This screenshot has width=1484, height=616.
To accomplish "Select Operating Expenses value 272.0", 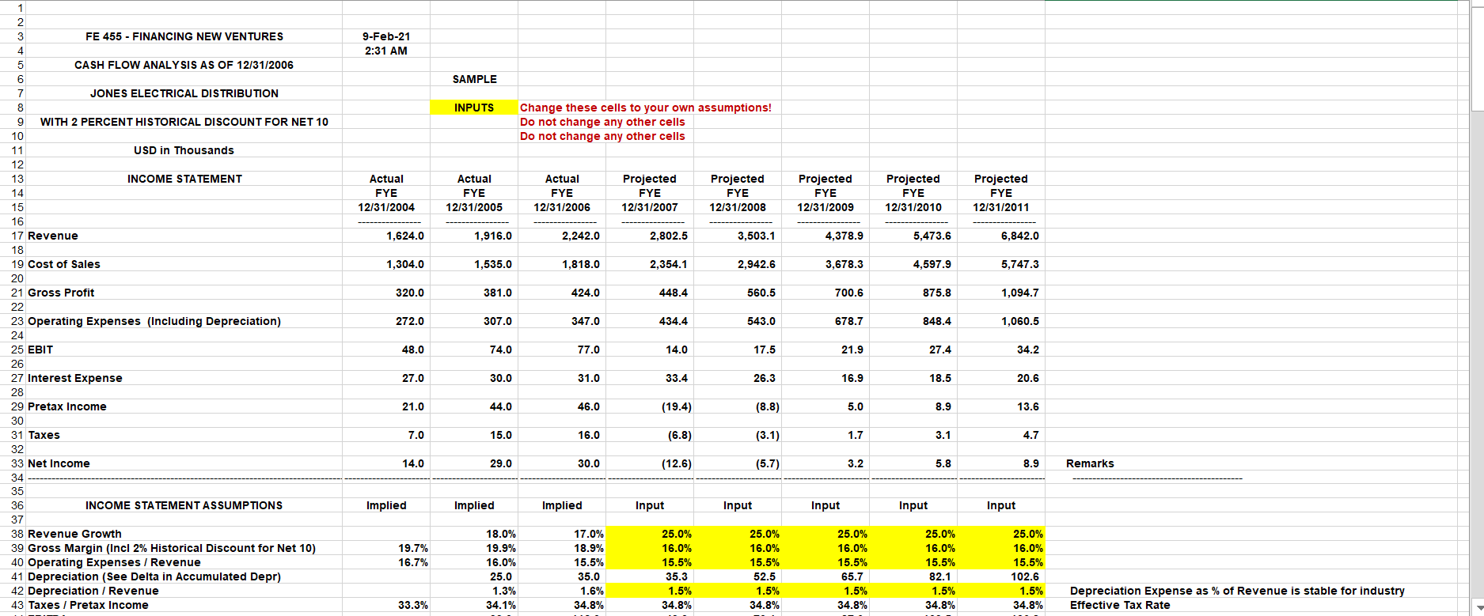I will (410, 321).
